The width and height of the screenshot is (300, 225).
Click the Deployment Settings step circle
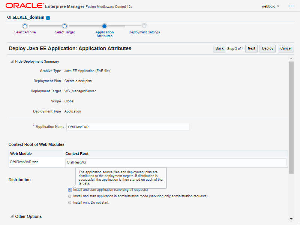coord(144,26)
